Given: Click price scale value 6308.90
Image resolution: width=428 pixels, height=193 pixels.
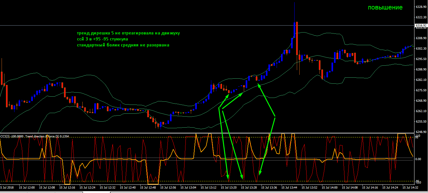Looking at the screenshot, I should (421, 38).
